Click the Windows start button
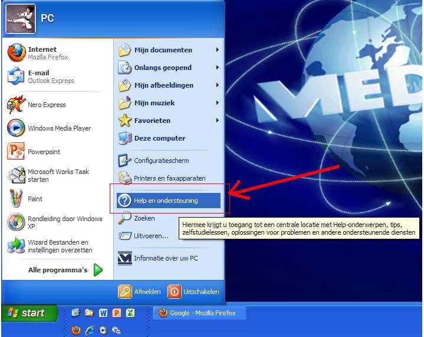Image resolution: width=424 pixels, height=337 pixels. coord(29,313)
